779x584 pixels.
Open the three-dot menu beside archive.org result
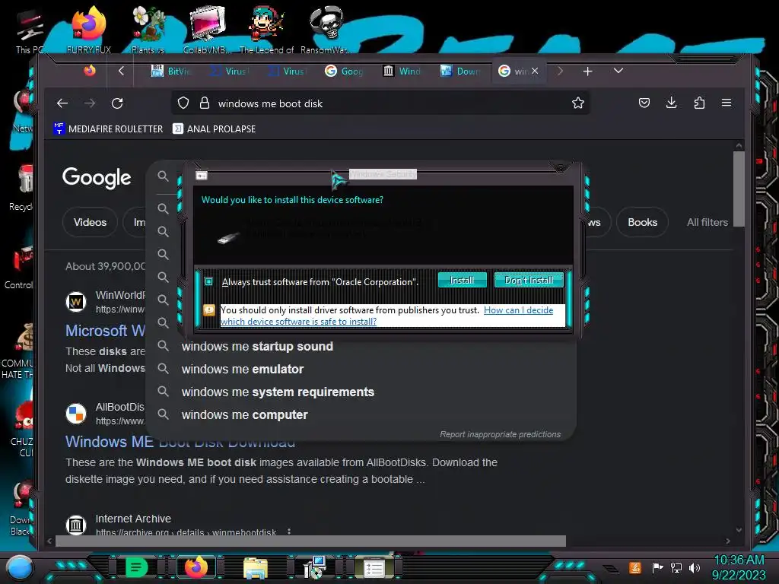tap(288, 532)
